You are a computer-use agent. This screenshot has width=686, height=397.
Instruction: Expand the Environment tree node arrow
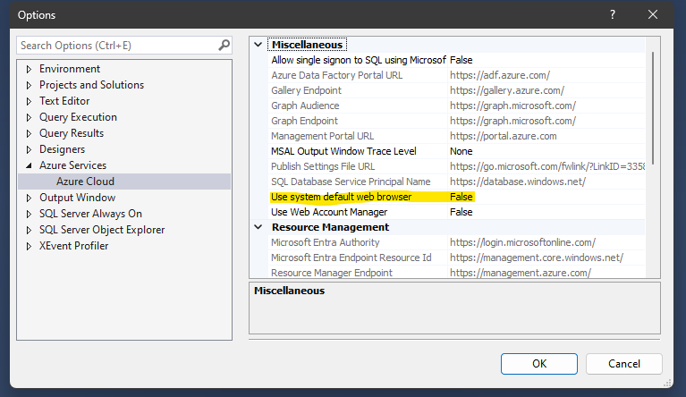point(29,69)
